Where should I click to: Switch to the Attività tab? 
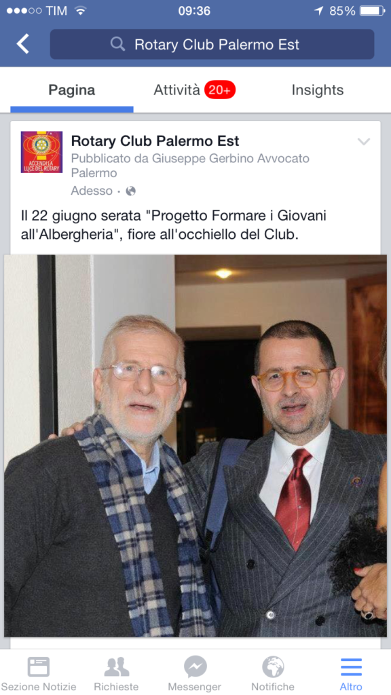point(177,90)
